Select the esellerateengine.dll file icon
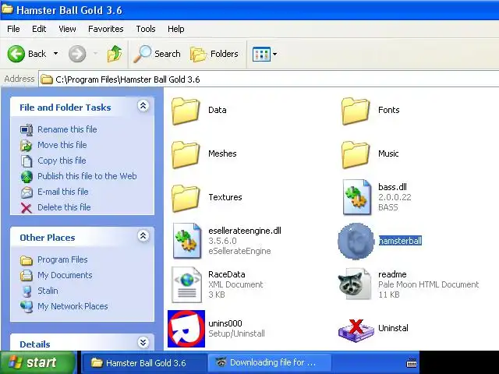The image size is (499, 374). [187, 241]
